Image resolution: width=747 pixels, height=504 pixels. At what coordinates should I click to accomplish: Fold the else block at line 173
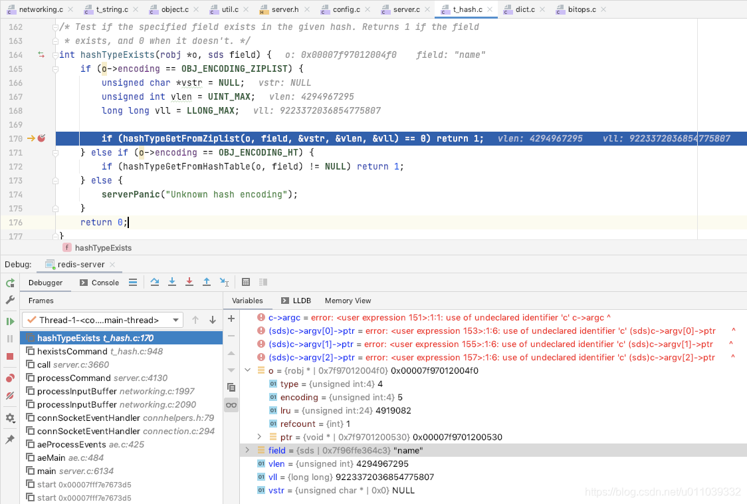(55, 181)
